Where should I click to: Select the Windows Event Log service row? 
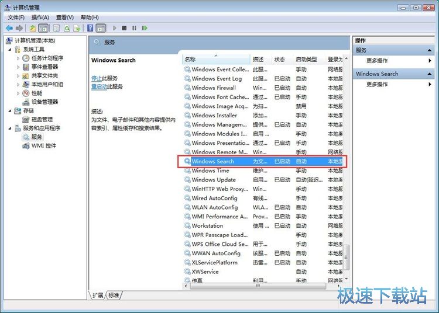point(263,79)
